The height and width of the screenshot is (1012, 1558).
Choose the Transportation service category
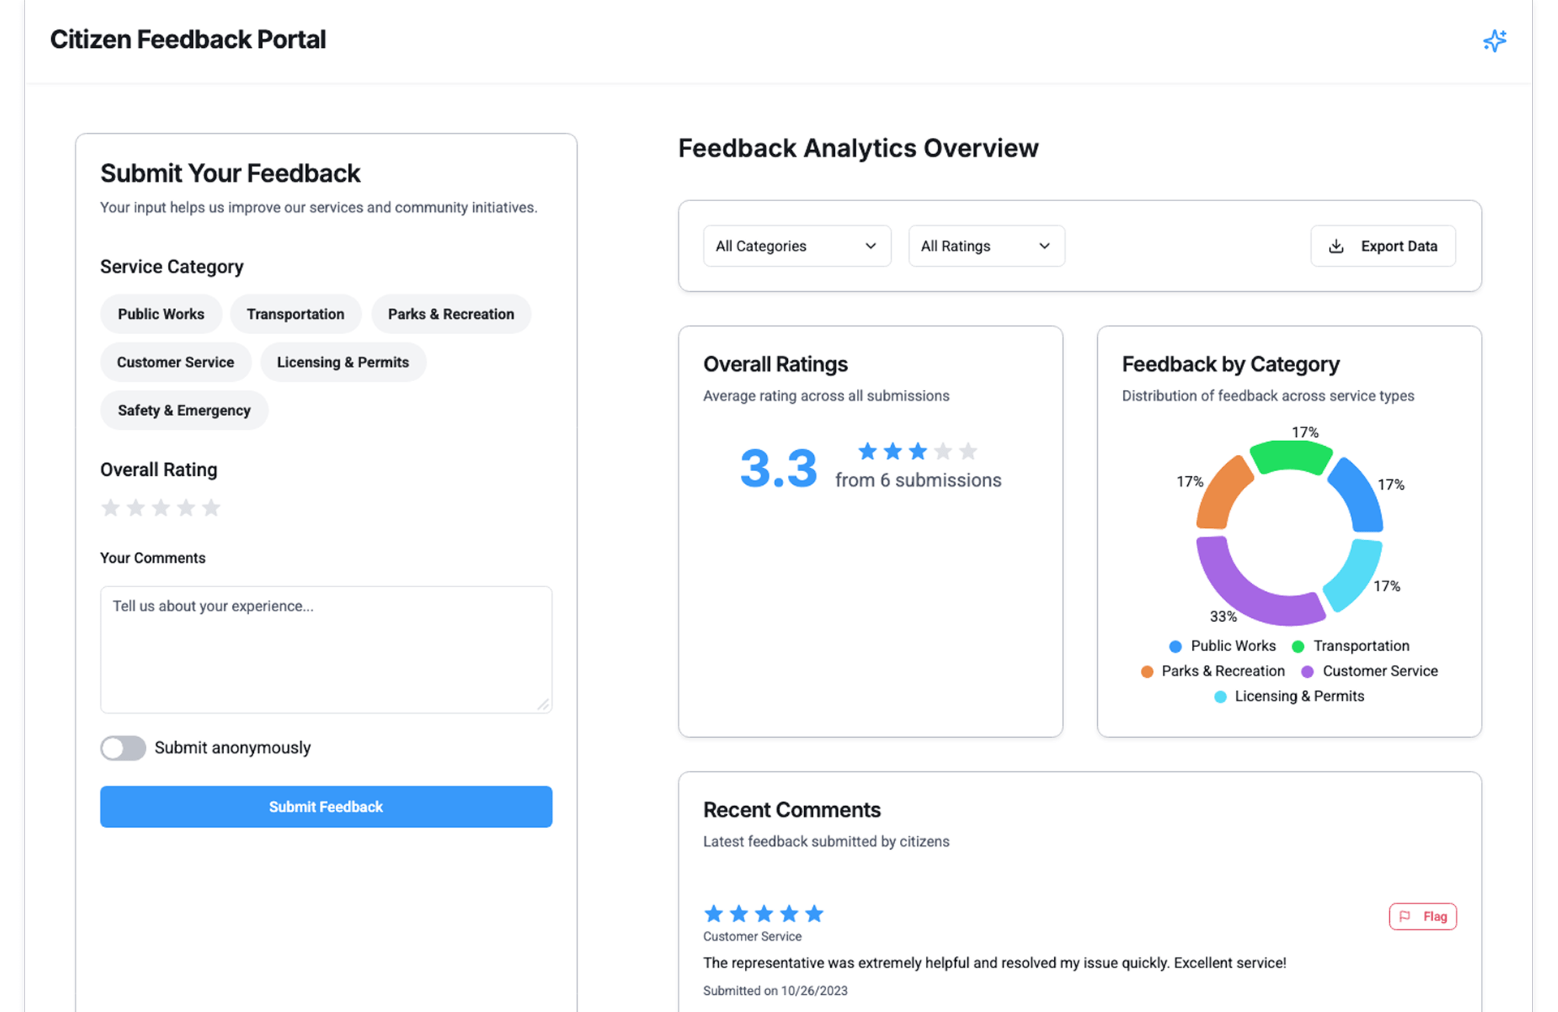pos(295,315)
